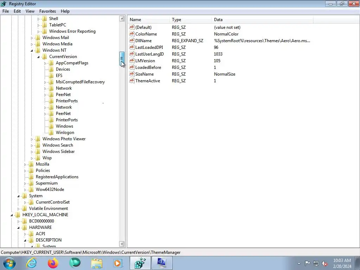The height and width of the screenshot is (270, 360).
Task: Open the Edit menu
Action: tap(17, 11)
